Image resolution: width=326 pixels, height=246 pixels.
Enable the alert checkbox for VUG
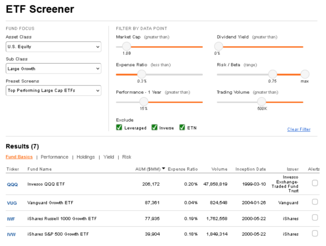pos(315,202)
